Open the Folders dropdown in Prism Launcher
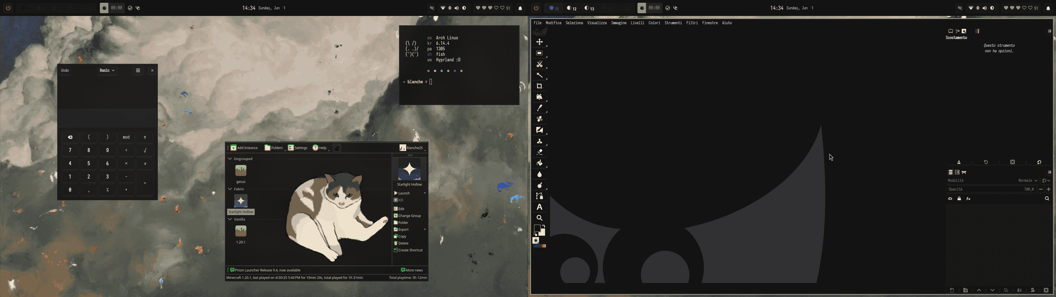Image resolution: width=1056 pixels, height=297 pixels. click(275, 148)
